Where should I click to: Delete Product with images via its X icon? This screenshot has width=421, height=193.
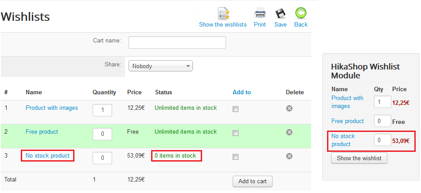tap(289, 108)
